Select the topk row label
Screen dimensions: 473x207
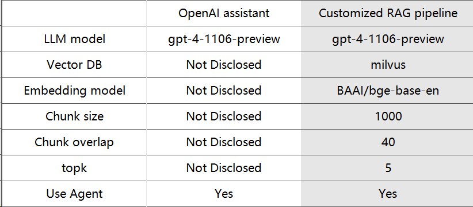[x=74, y=168]
